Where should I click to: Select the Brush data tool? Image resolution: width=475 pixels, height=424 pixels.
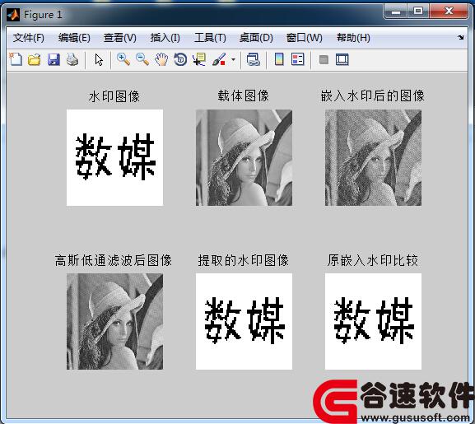219,59
